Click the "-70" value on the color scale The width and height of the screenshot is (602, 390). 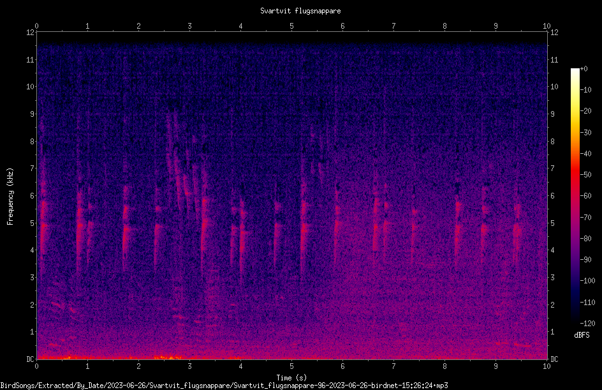coord(586,218)
